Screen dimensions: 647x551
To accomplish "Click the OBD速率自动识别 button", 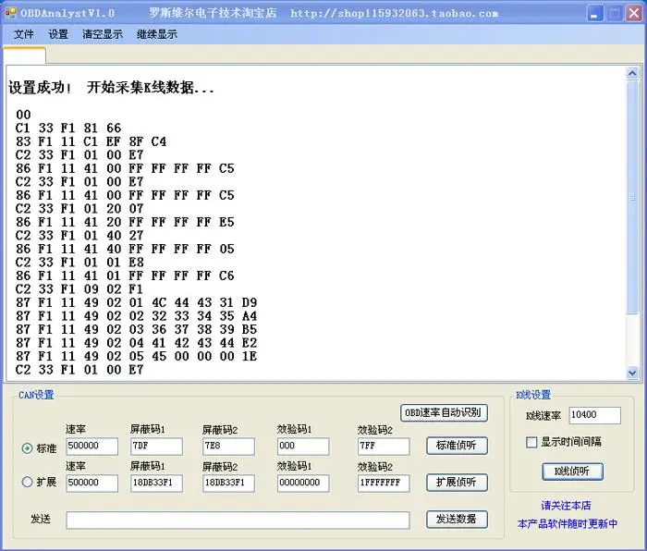I will pyautogui.click(x=444, y=412).
